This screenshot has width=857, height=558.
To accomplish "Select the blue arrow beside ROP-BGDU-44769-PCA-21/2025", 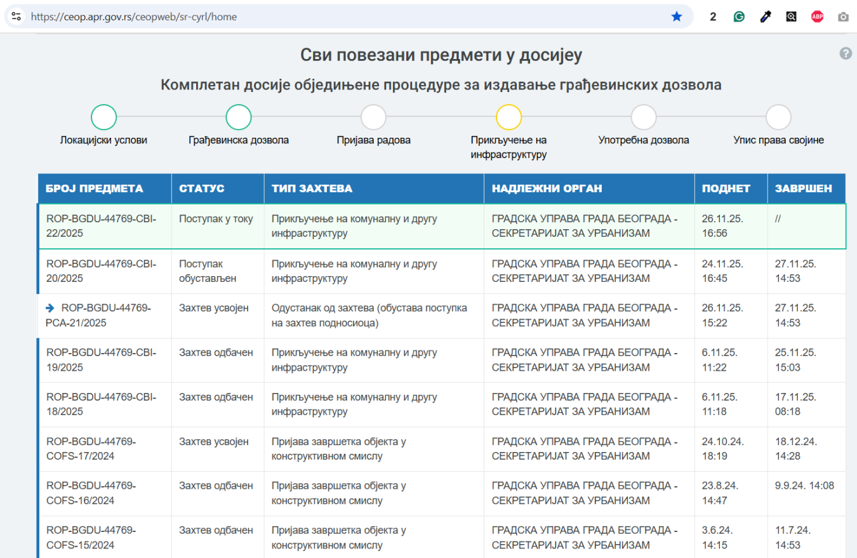I will click(x=50, y=309).
